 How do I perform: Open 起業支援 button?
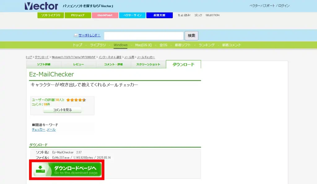pos(159,15)
